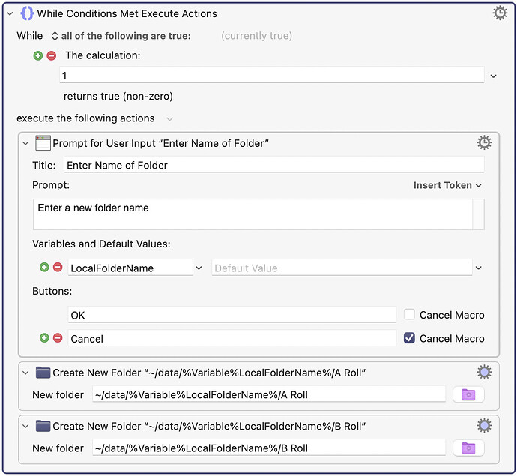This screenshot has width=517, height=476.
Task: Enable Cancel Macro for the OK button
Action: tap(409, 315)
